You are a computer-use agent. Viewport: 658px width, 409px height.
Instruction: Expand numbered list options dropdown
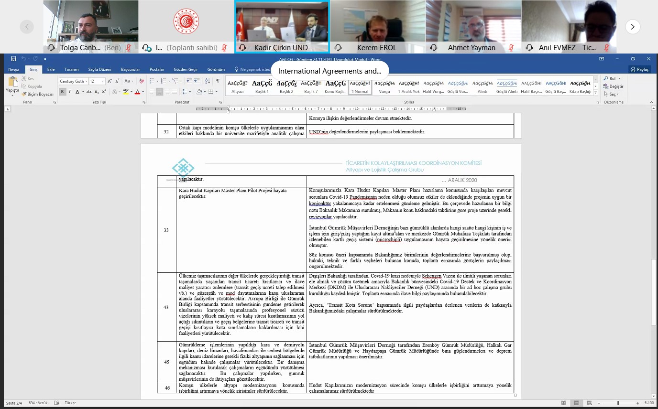tap(169, 81)
